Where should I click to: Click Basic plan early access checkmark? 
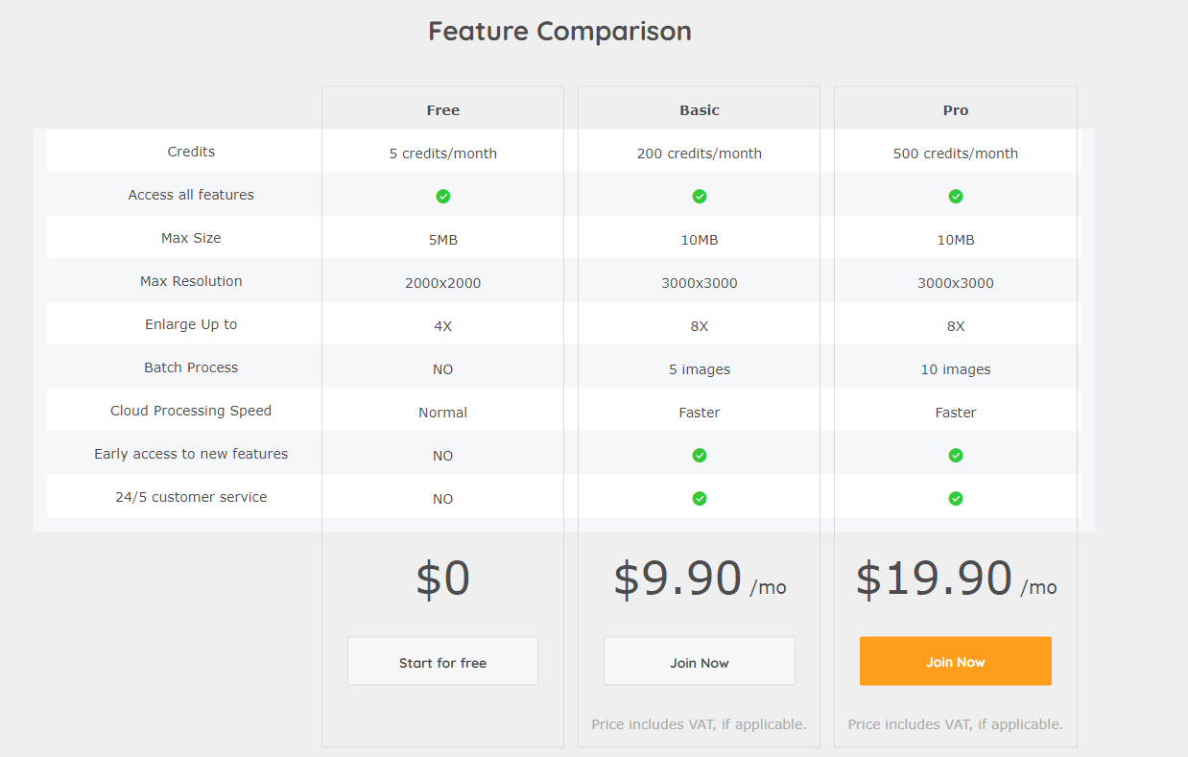(700, 455)
